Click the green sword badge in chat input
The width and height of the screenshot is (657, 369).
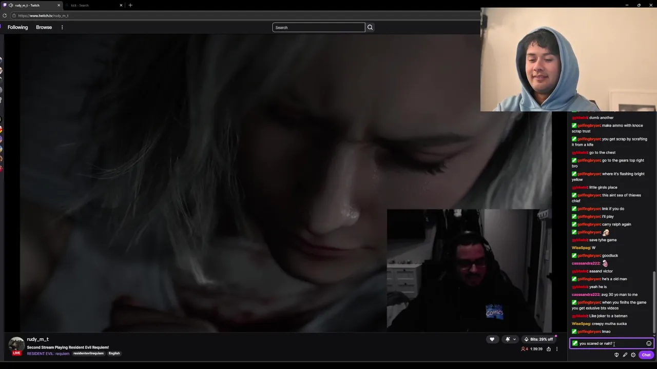coord(575,343)
